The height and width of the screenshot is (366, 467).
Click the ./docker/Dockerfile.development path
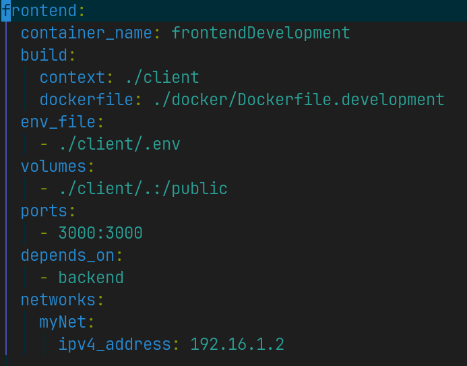click(x=299, y=100)
